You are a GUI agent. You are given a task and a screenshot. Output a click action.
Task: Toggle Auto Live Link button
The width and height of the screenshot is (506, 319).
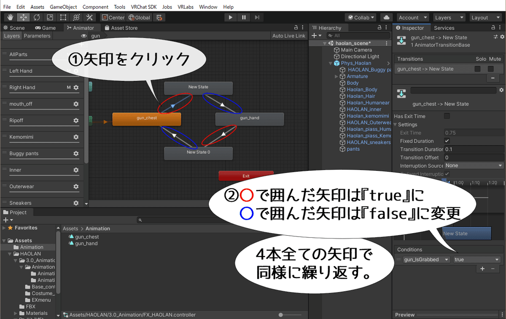(289, 36)
